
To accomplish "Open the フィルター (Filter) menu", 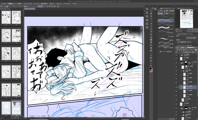I will (59, 4).
